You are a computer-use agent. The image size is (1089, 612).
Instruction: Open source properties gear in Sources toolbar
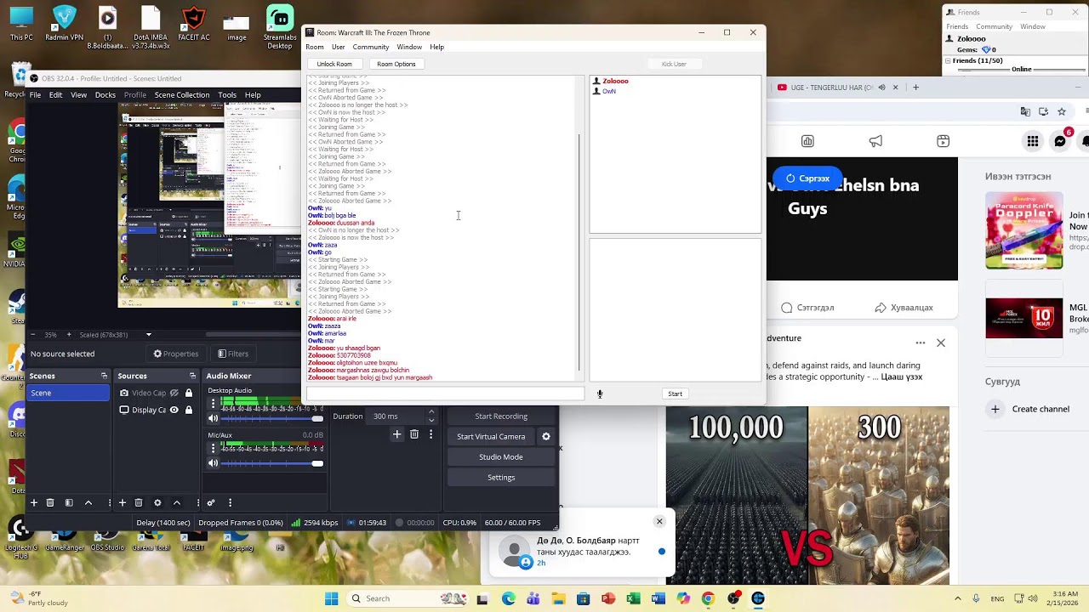(x=157, y=502)
